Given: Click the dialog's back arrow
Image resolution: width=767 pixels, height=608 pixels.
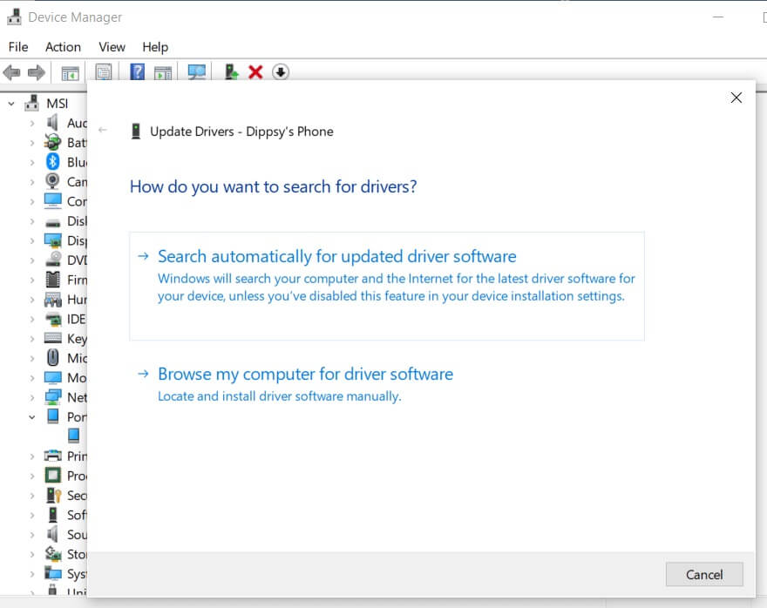Looking at the screenshot, I should [x=103, y=131].
